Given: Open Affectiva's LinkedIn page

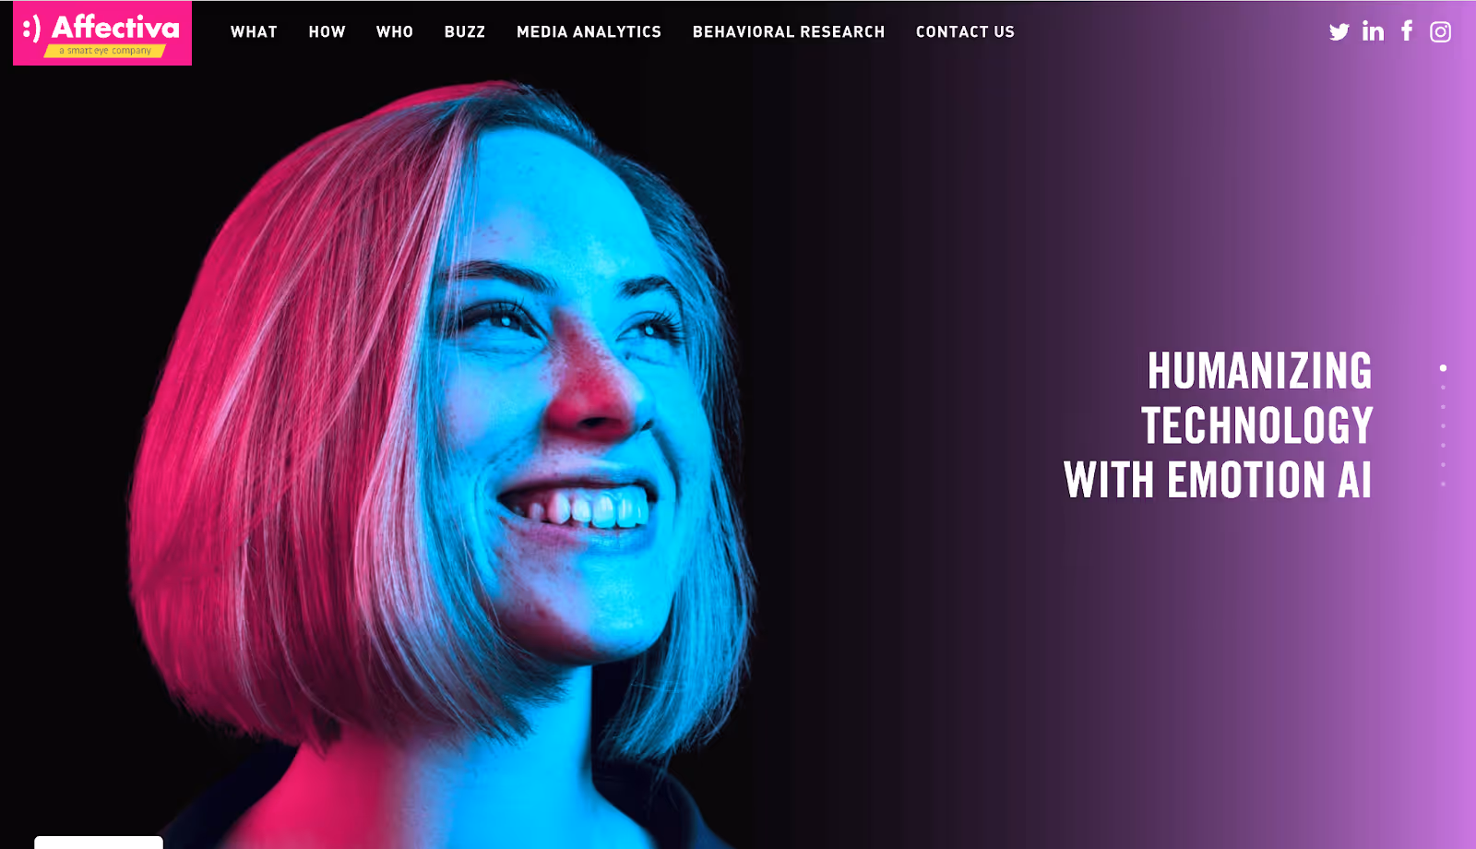Looking at the screenshot, I should tap(1373, 31).
